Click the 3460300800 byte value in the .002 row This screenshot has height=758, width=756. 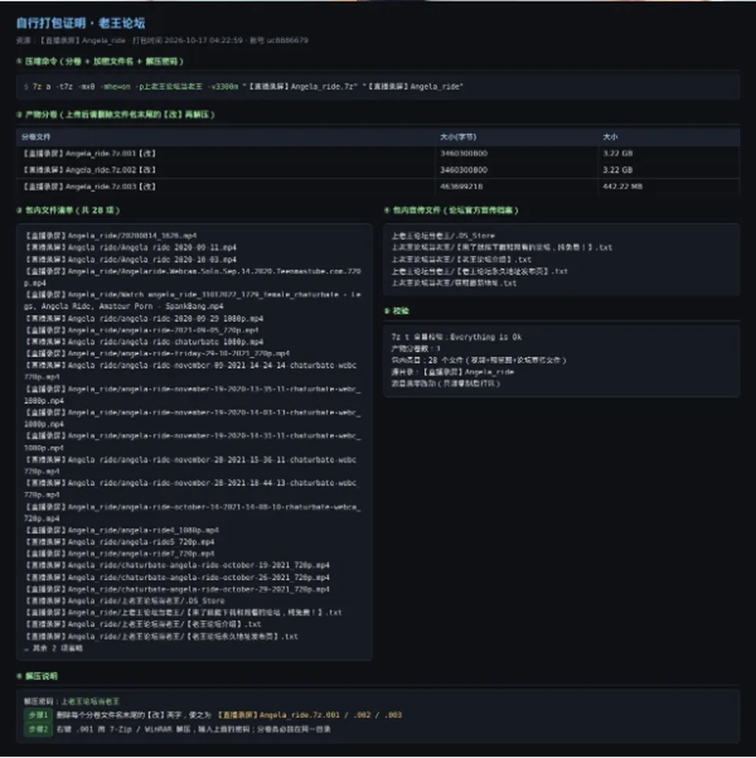tap(464, 169)
